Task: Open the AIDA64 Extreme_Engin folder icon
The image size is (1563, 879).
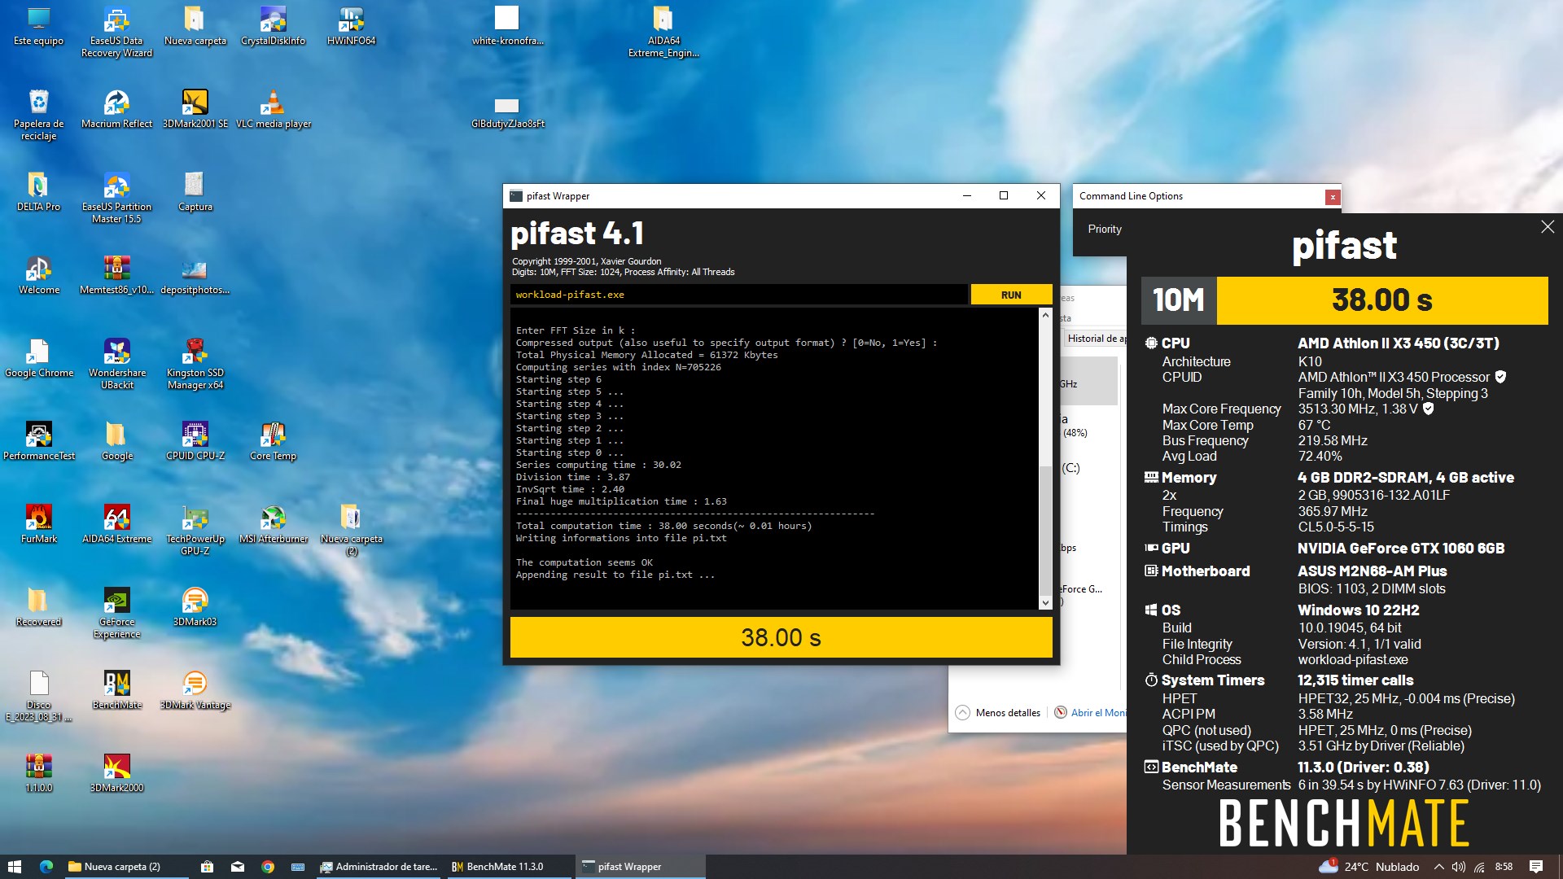Action: (663, 32)
